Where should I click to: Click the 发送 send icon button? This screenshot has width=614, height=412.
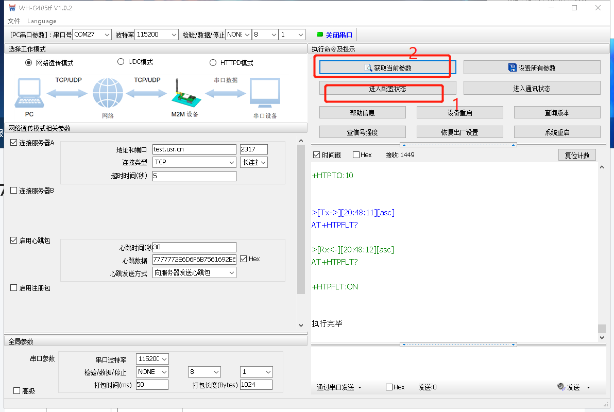pos(561,387)
